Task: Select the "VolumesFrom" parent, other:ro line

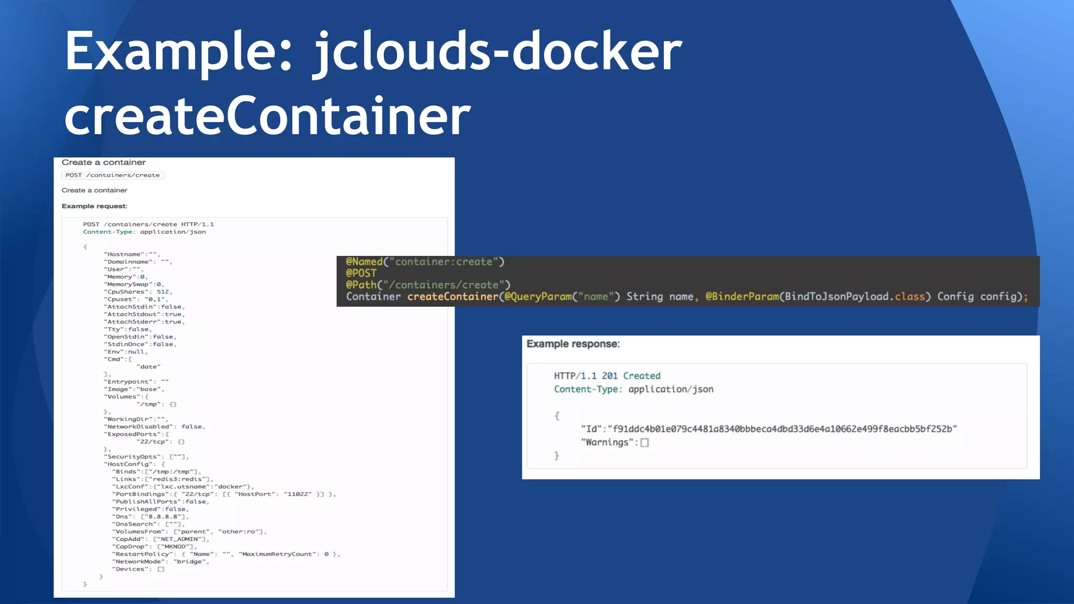Action: pos(189,532)
